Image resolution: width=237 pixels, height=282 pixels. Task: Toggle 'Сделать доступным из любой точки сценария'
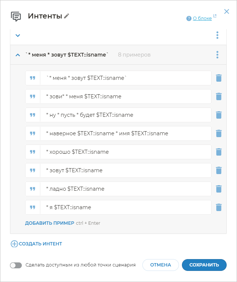(16, 265)
